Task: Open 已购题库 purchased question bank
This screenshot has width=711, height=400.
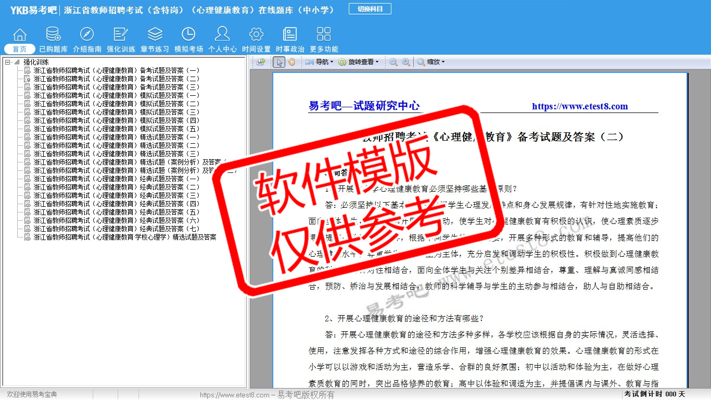Action: (x=53, y=40)
